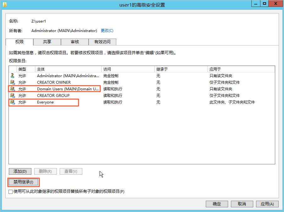Click 此文件夹、子文件夹和文件 in the Everyone row
The image size is (284, 212).
232,102
